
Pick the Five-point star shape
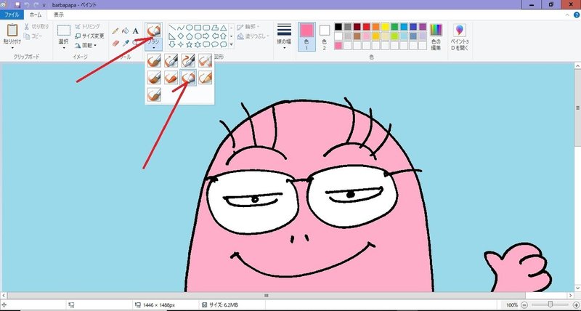(189, 45)
